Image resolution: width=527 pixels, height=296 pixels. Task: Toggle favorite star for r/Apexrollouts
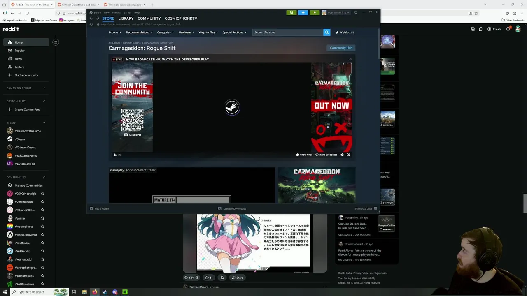coord(42,227)
